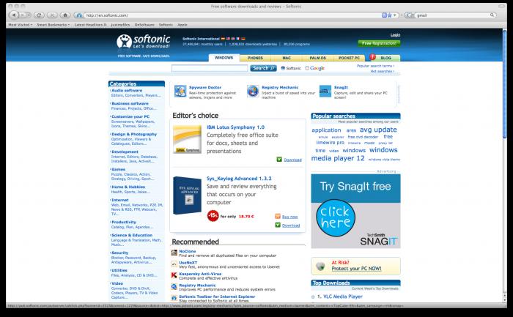Bookmark this page with the star icon
The height and width of the screenshot is (317, 513).
coord(389,15)
